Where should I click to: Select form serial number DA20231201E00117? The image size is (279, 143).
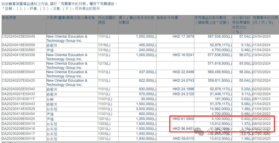pyautogui.click(x=18, y=99)
